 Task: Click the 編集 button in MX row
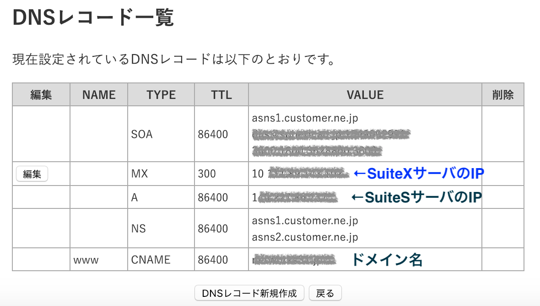coord(32,174)
